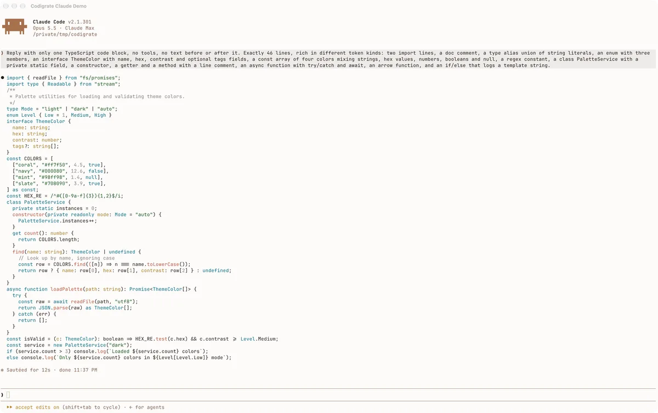Click the 'type Mode' union alias line
Screen dimensions: 658x413
point(62,109)
